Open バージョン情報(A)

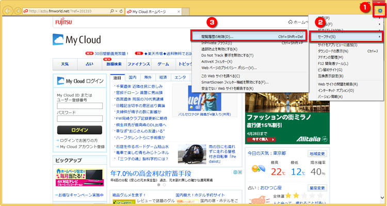click(x=346, y=97)
